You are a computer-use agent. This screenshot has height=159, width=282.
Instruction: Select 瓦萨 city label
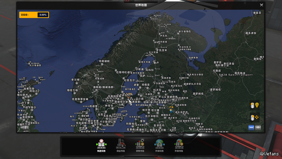tap(143, 76)
